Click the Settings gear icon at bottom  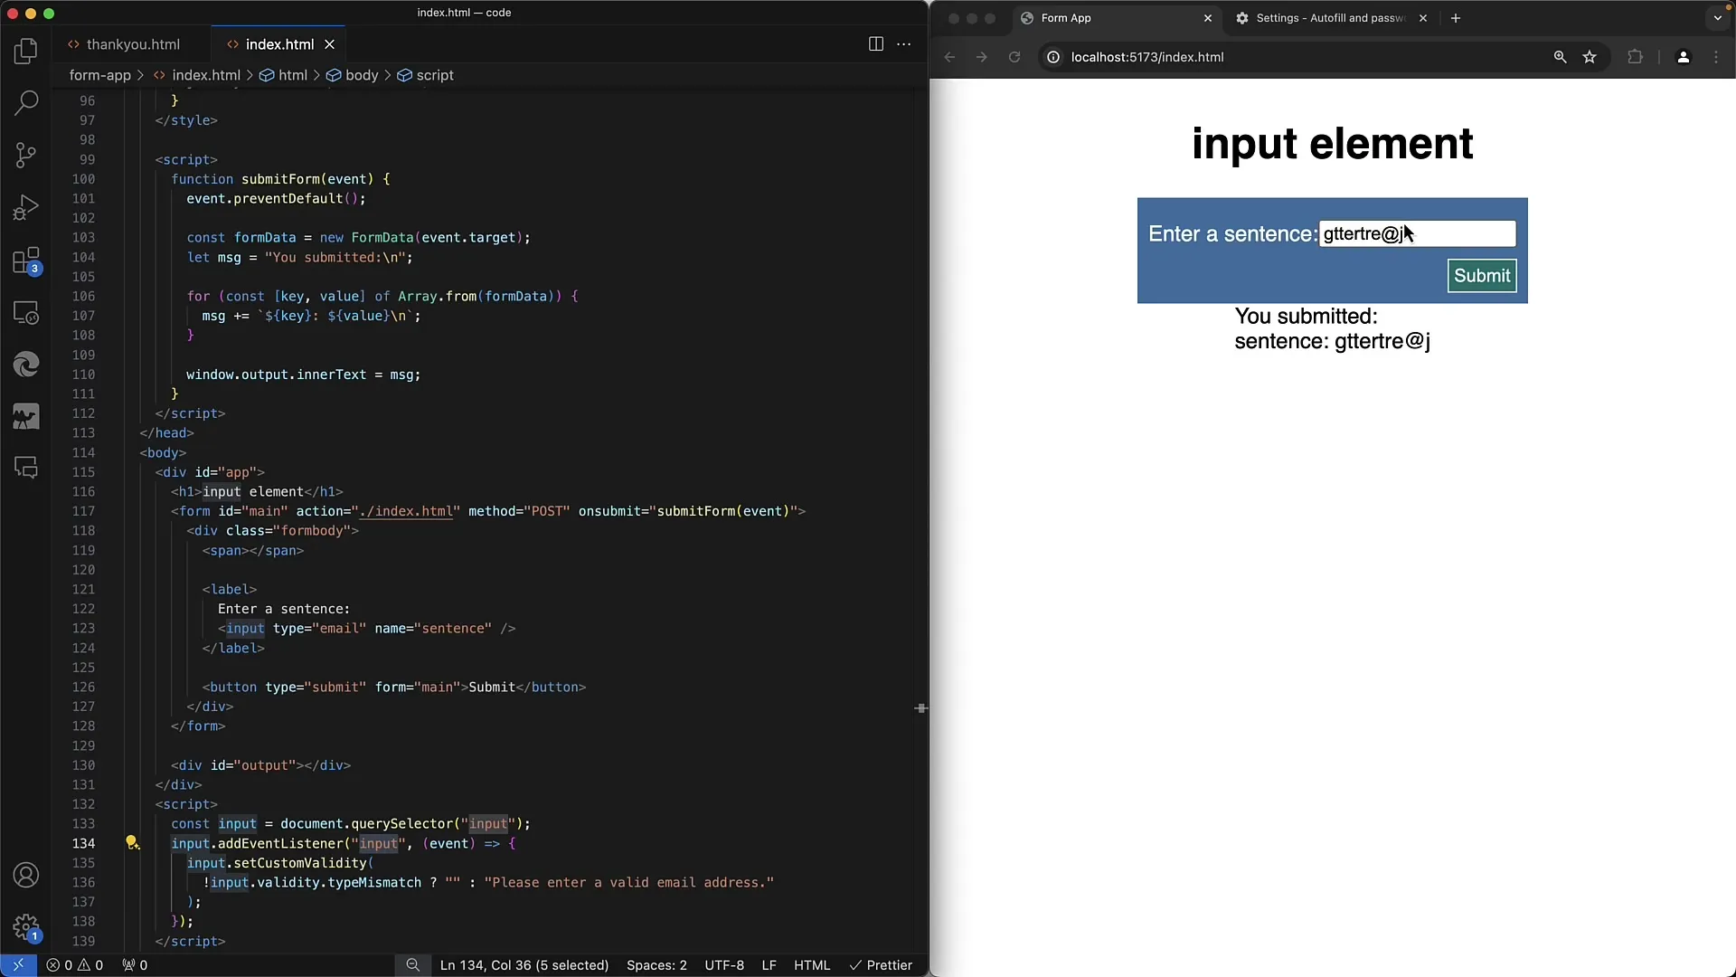click(x=26, y=928)
